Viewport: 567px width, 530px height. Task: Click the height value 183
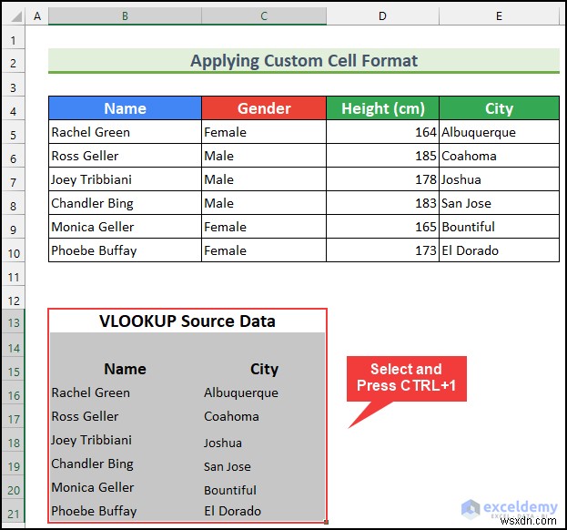click(x=382, y=203)
